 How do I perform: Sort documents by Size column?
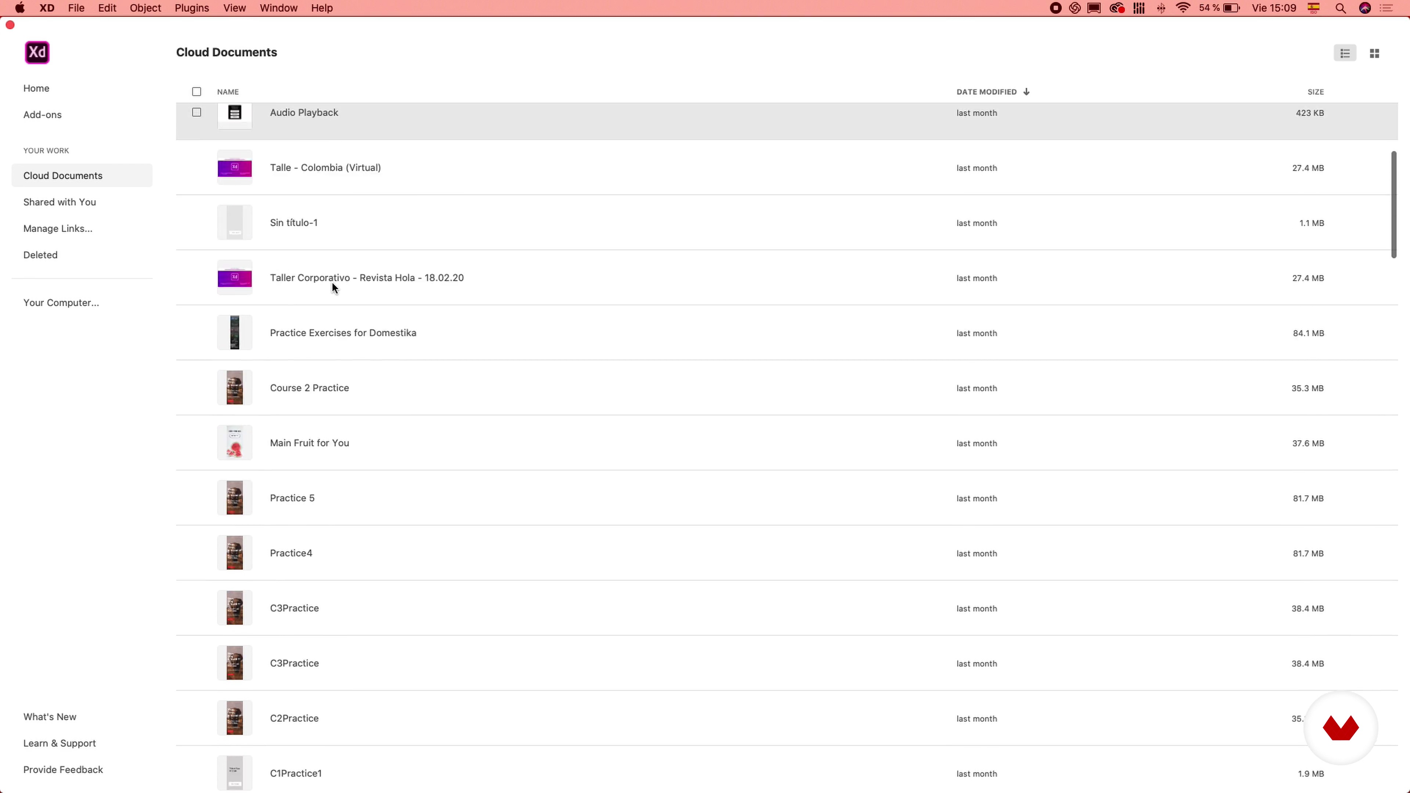click(x=1315, y=92)
